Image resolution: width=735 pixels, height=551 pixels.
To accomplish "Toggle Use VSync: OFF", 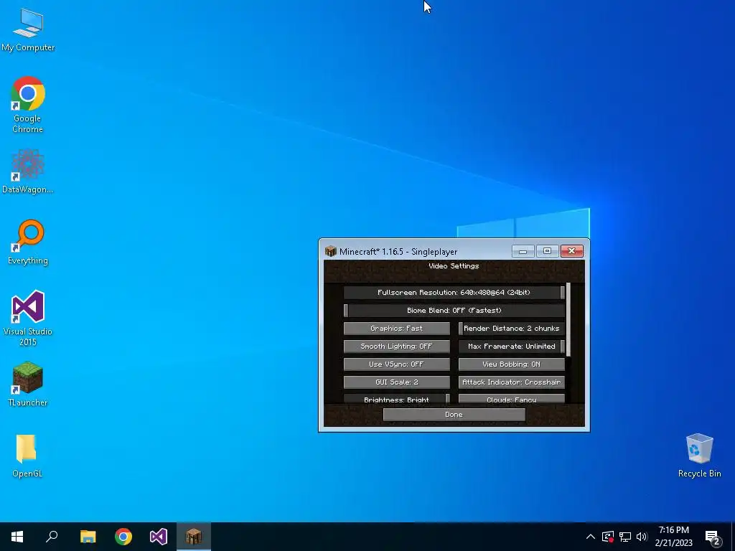I will [x=396, y=364].
